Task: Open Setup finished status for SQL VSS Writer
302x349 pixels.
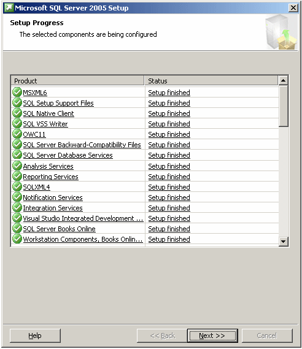Action: coord(169,124)
